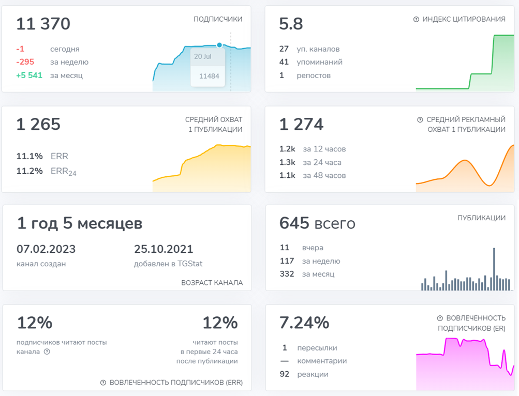Open help icon next to ВОВЛЕЧЕННОСТЬ ПОДПИСЧИКОВ (ER)
519x396 pixels.
click(440, 318)
